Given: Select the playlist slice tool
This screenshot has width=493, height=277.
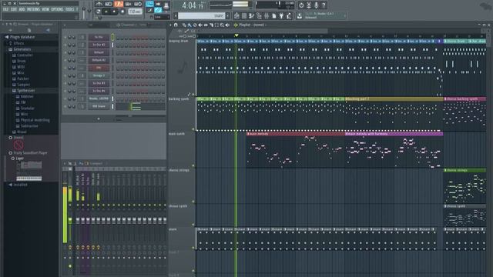Looking at the screenshot, I should (x=211, y=25).
